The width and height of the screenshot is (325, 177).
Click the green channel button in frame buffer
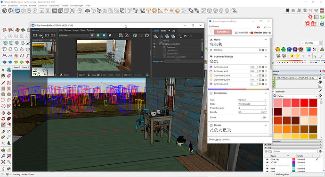tap(98, 35)
